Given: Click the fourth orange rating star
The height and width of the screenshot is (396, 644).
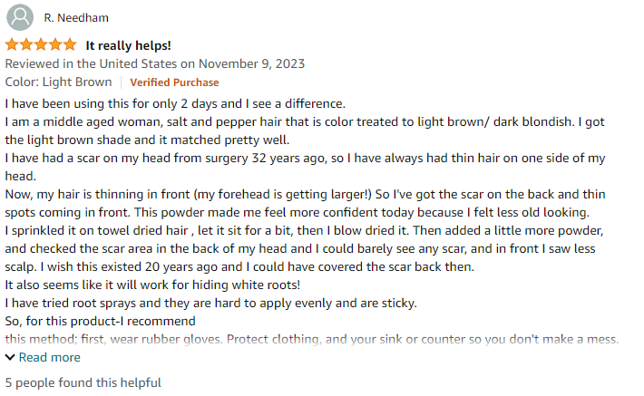Looking at the screenshot, I should click(x=55, y=44).
